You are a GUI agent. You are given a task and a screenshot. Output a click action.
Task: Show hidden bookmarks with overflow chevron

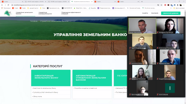click(x=171, y=8)
